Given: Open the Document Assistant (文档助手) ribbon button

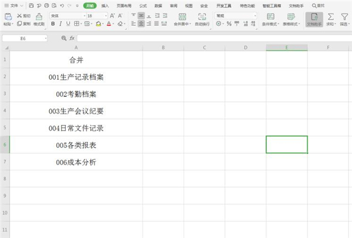Looking at the screenshot, I should point(314,19).
